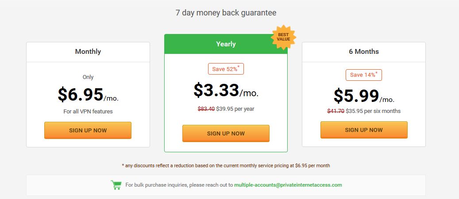
Task: Click the $5.99/mo. six-month price
Action: click(x=364, y=96)
